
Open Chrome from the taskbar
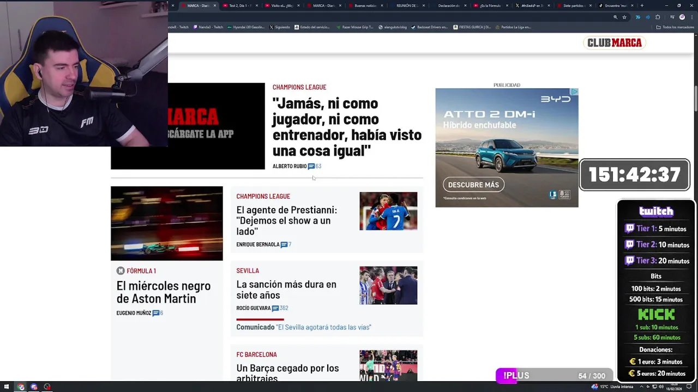pyautogui.click(x=21, y=387)
